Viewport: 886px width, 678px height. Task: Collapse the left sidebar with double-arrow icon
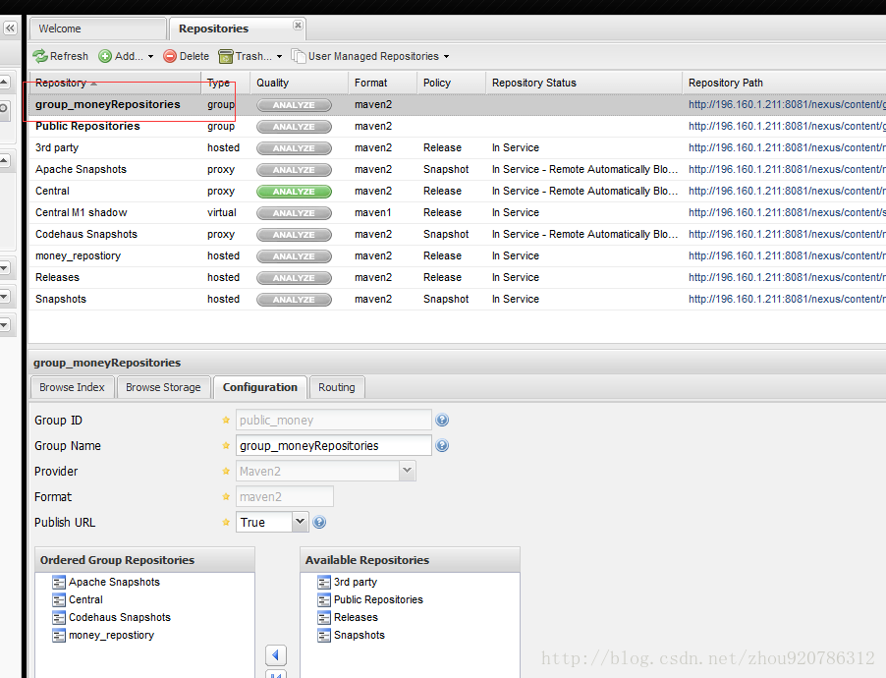(x=10, y=28)
